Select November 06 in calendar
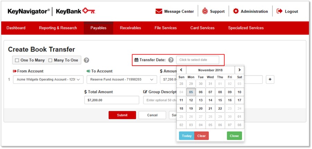The image size is (312, 149). [201, 92]
